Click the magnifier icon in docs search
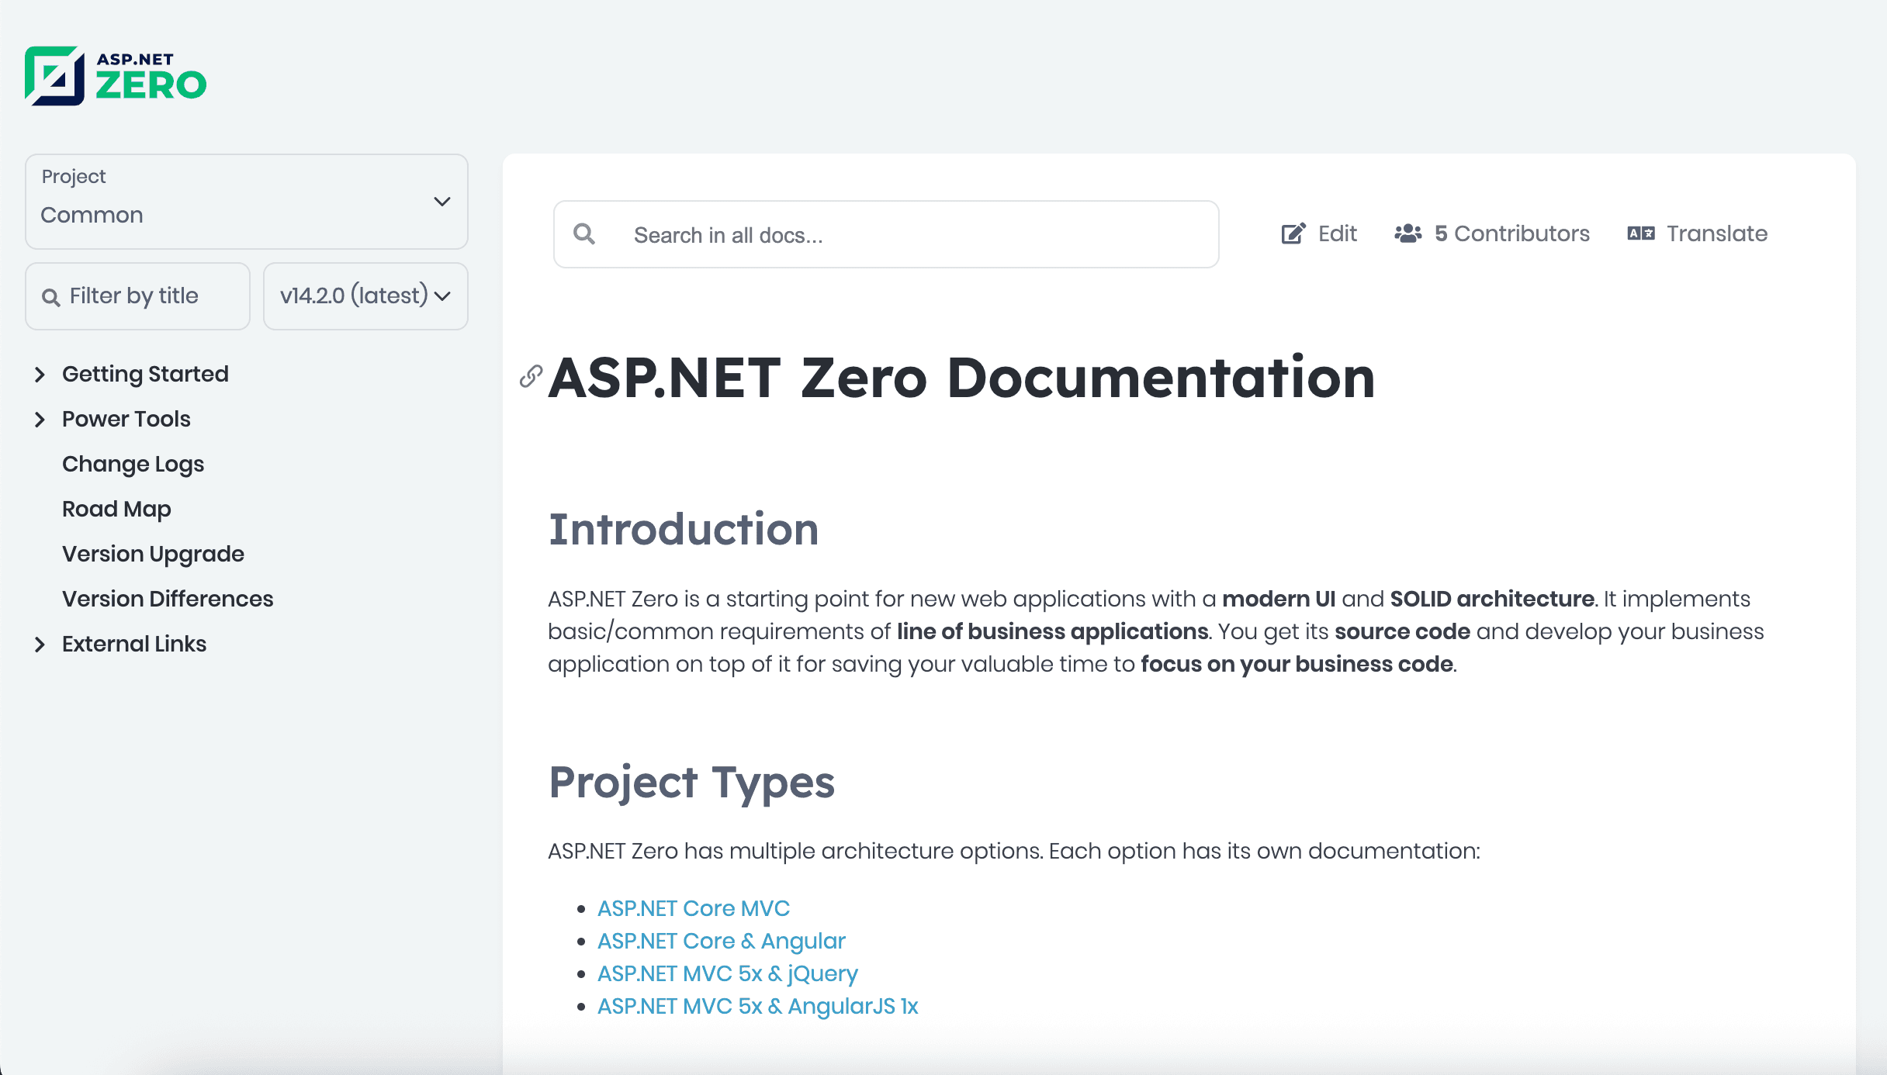 [584, 234]
